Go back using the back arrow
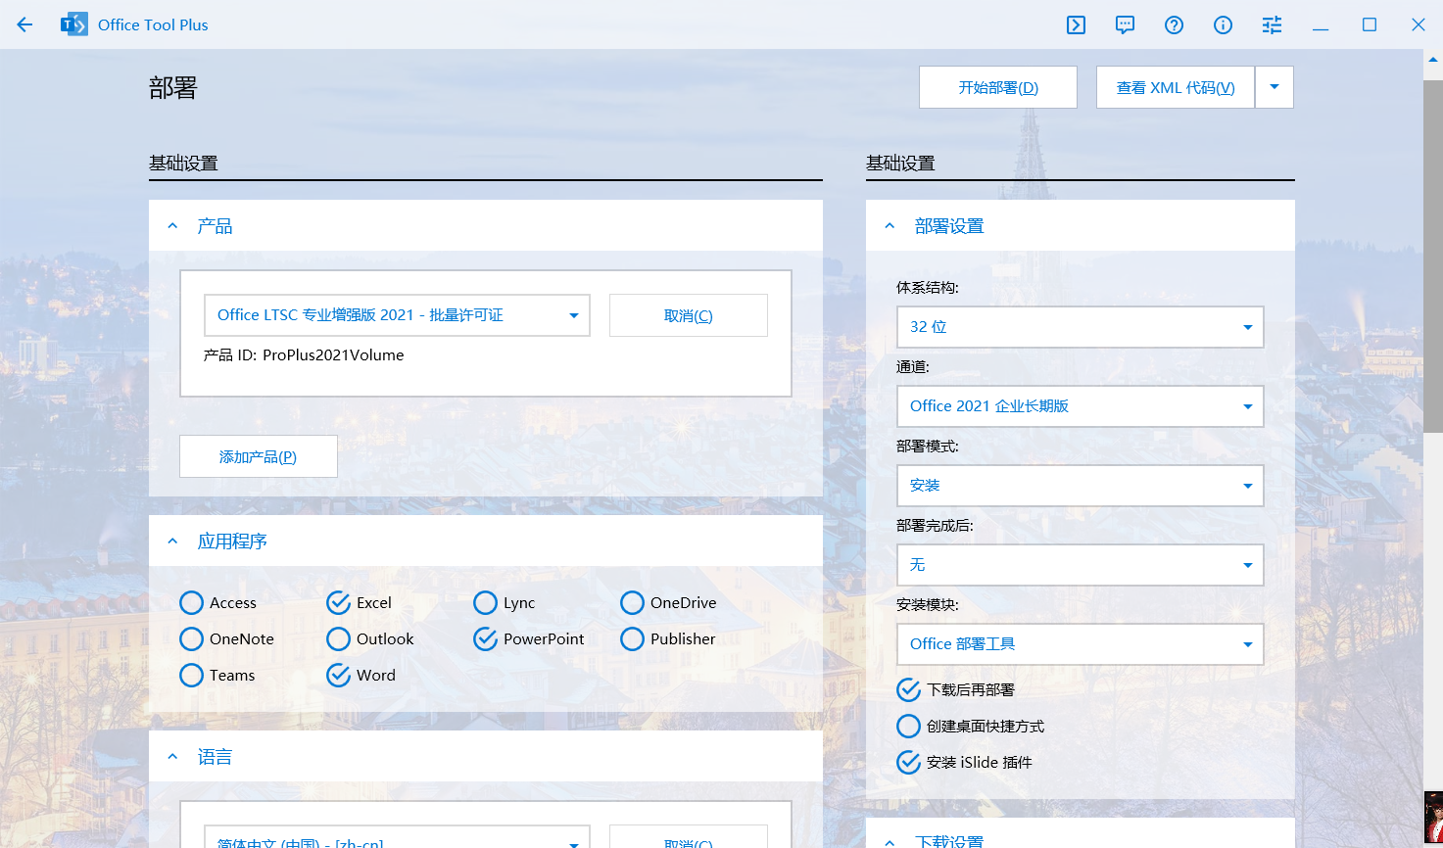Viewport: 1443px width, 848px height. click(x=24, y=24)
